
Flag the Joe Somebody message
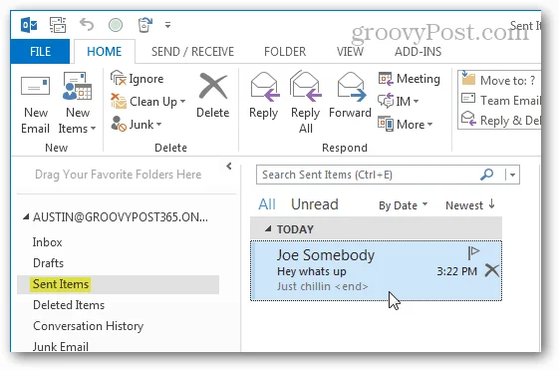(473, 253)
